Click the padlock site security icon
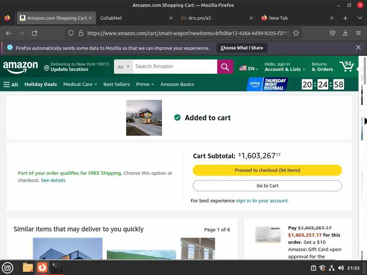 click(x=81, y=33)
